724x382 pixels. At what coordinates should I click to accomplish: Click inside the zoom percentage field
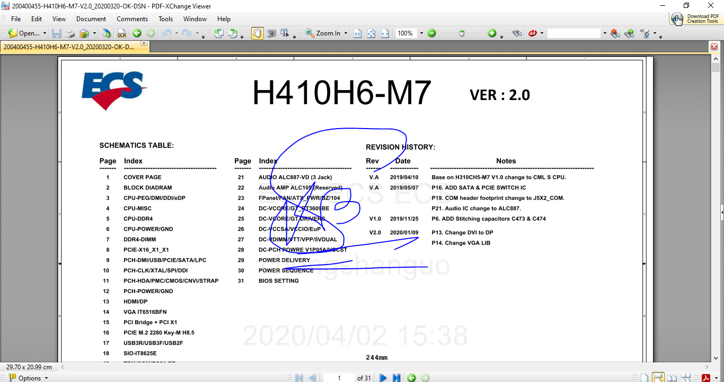405,33
